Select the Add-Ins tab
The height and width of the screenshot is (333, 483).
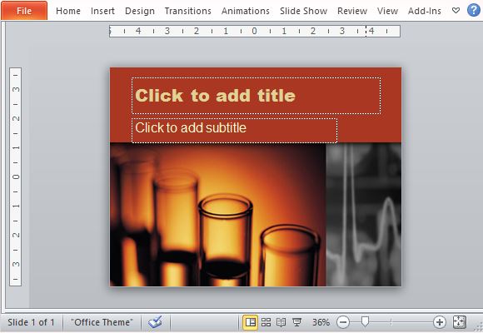tap(425, 11)
